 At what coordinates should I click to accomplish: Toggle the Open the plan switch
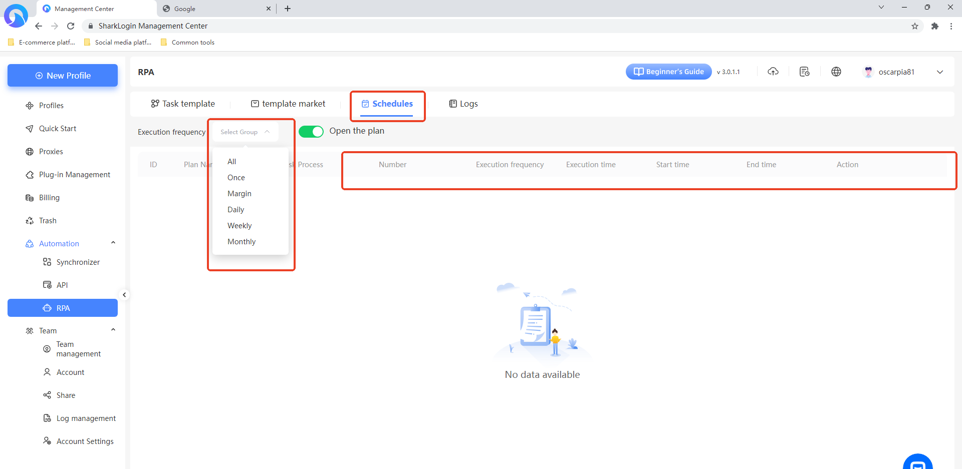tap(311, 131)
